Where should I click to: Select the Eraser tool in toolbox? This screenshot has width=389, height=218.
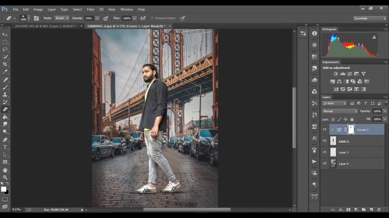(x=5, y=109)
